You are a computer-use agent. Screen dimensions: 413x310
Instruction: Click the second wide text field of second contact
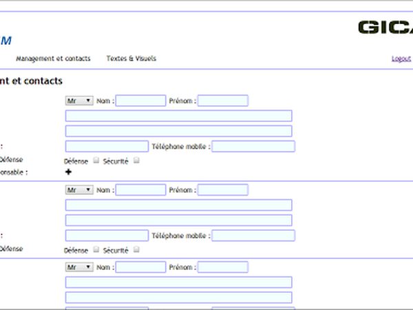point(178,220)
